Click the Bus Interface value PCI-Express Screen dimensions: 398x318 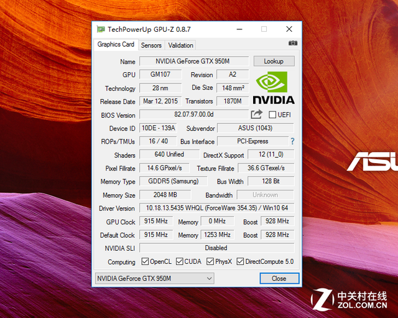[253, 141]
